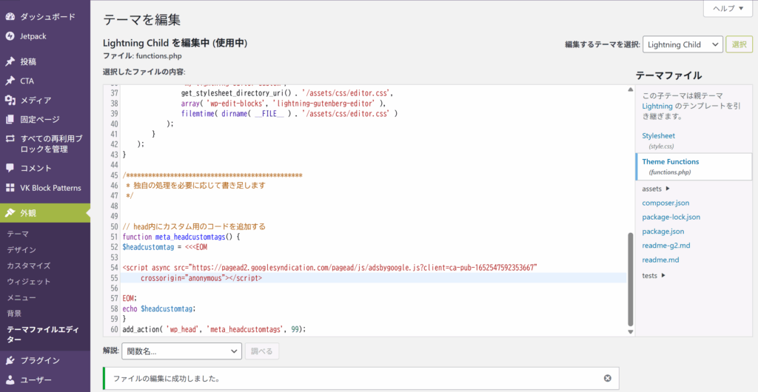
Task: Click the Jetpack lightning icon
Action: pos(10,36)
